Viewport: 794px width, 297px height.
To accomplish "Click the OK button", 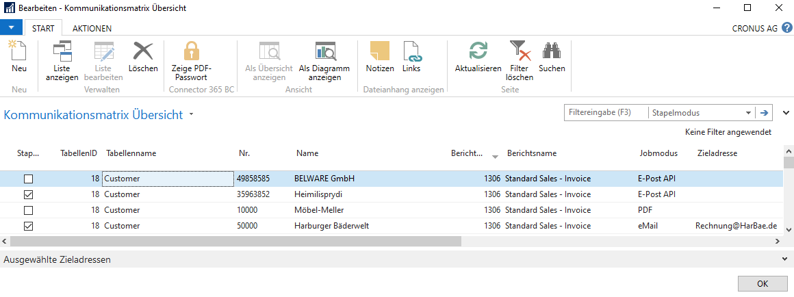I will click(x=763, y=284).
